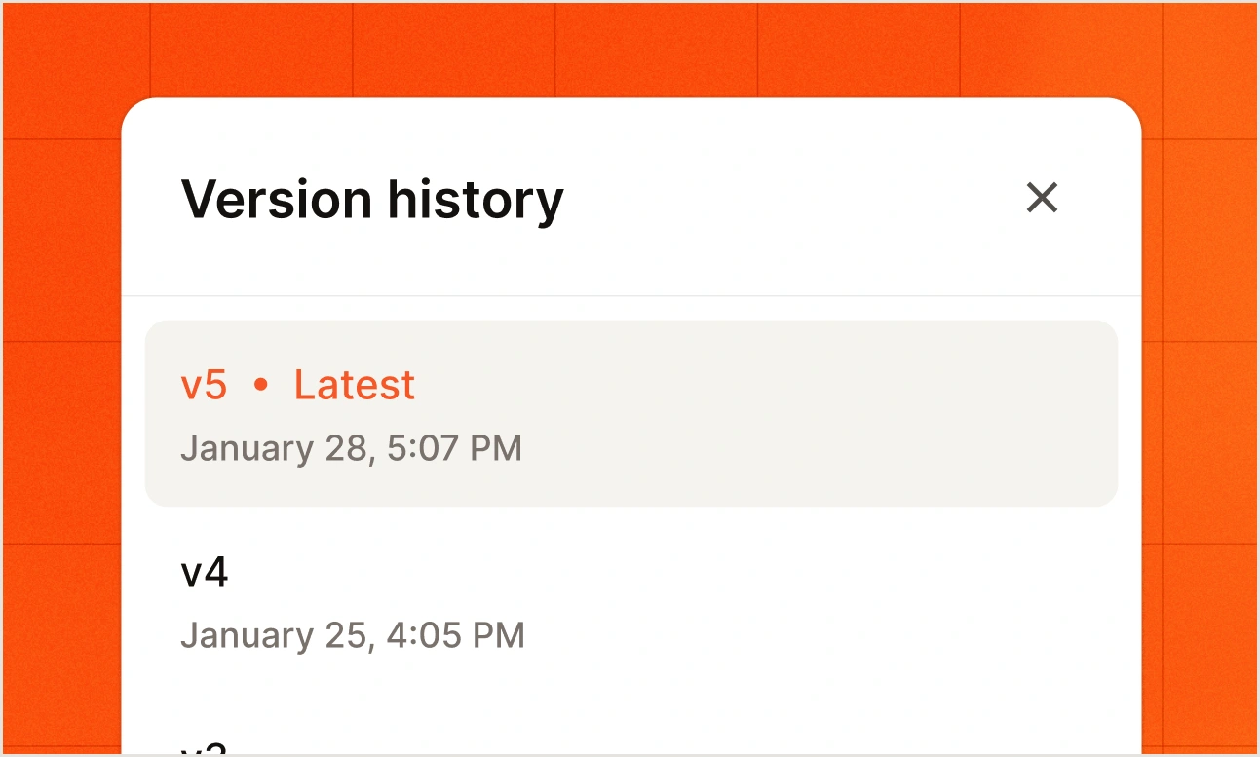Click orange backdrop above the dialog
The image size is (1260, 757).
tap(630, 49)
